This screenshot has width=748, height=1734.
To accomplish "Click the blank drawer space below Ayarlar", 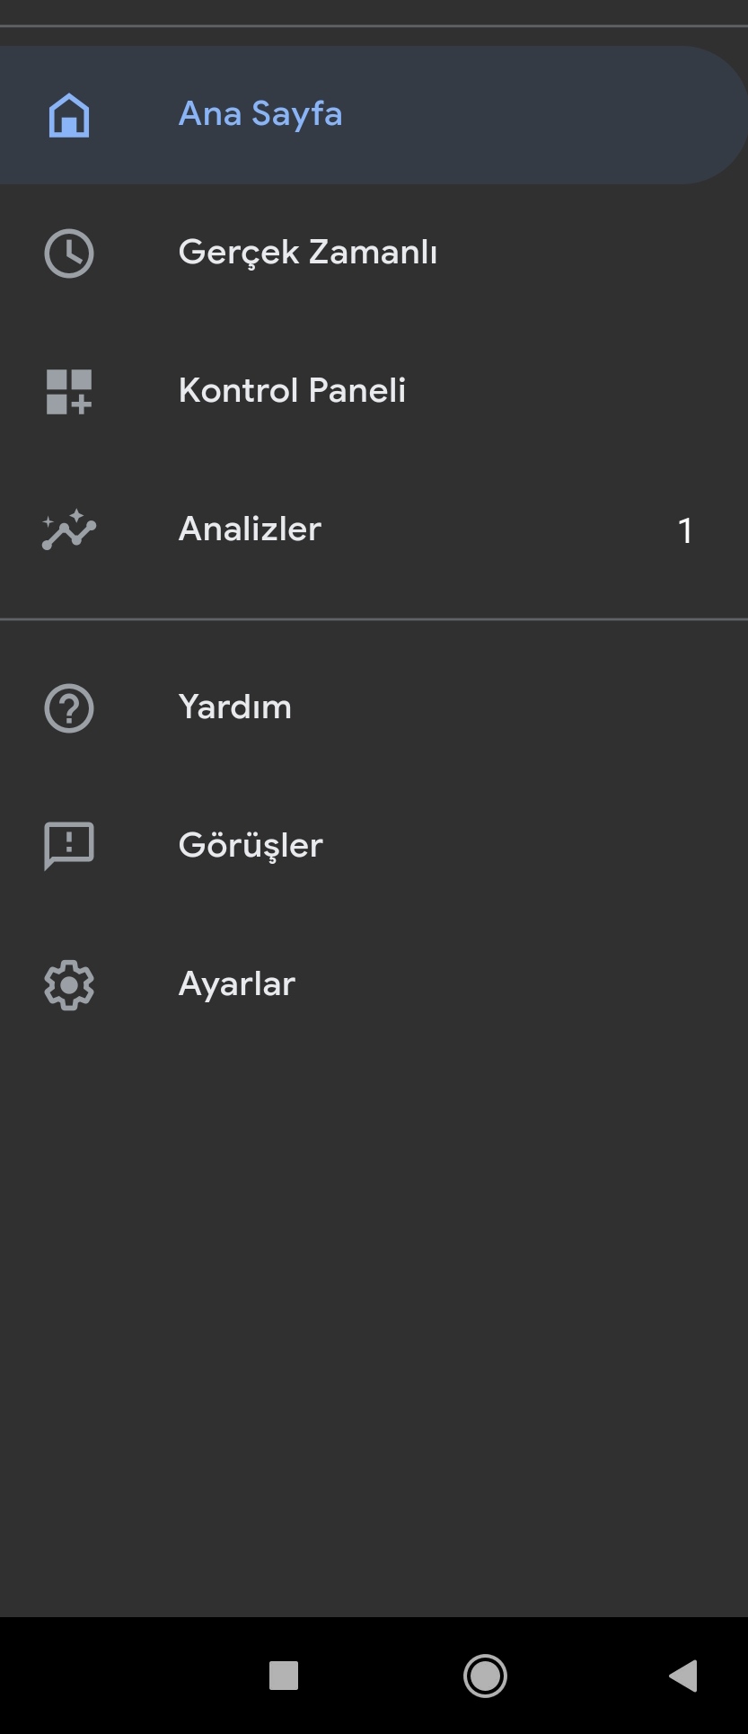I will (x=374, y=1303).
